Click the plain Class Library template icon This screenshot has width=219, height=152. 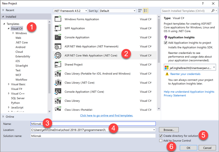pyautogui.click(x=58, y=101)
